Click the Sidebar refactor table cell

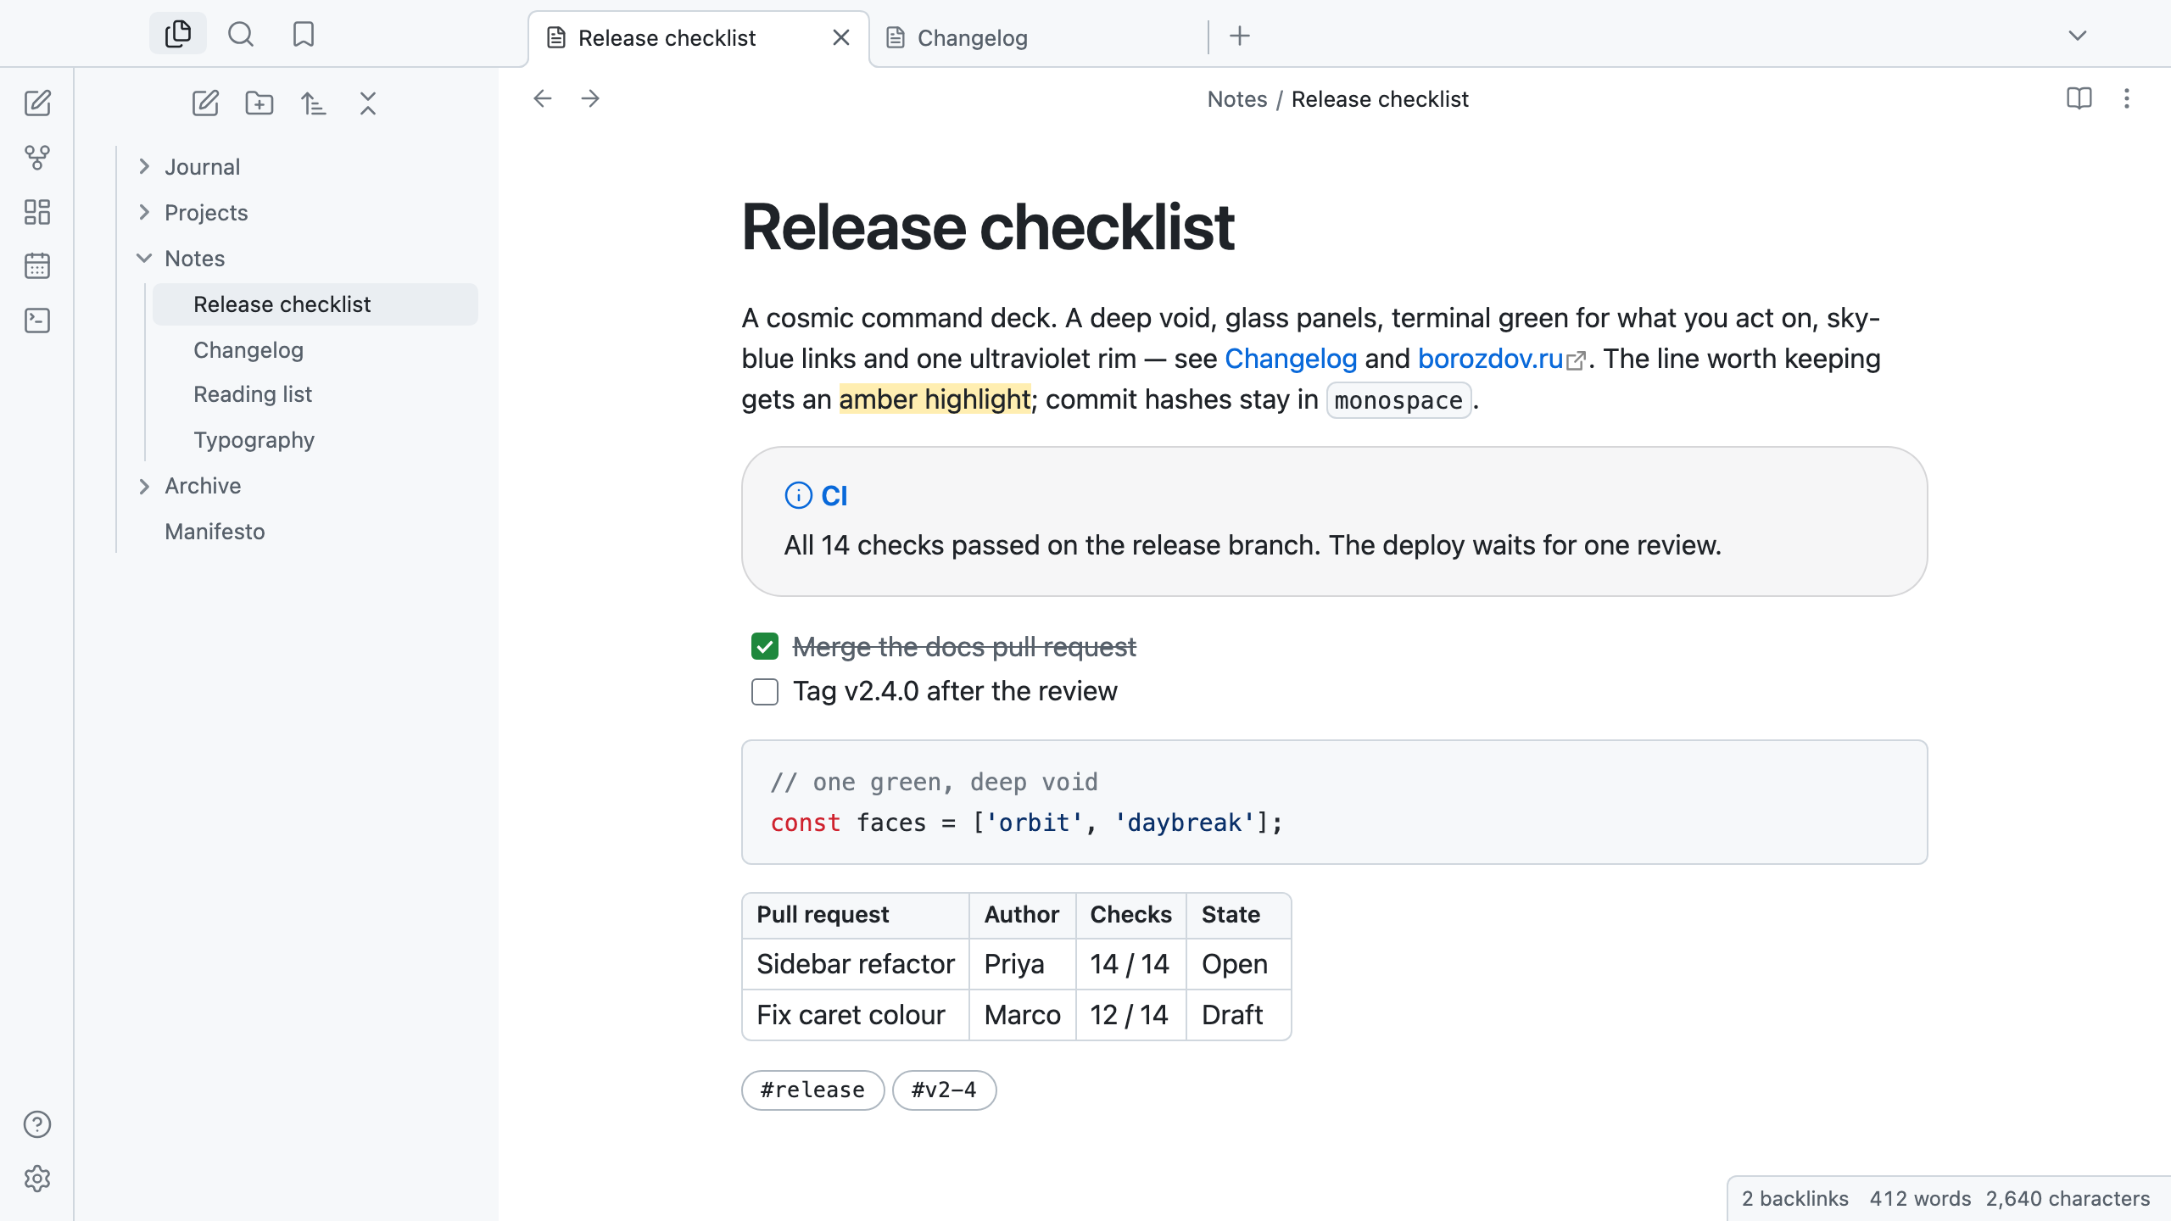(x=855, y=964)
